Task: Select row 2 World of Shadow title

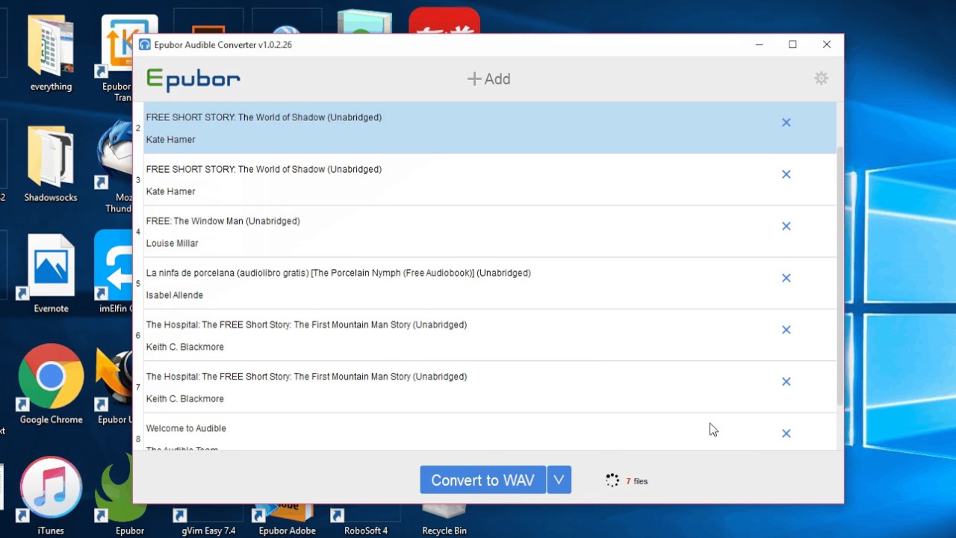Action: click(x=264, y=117)
